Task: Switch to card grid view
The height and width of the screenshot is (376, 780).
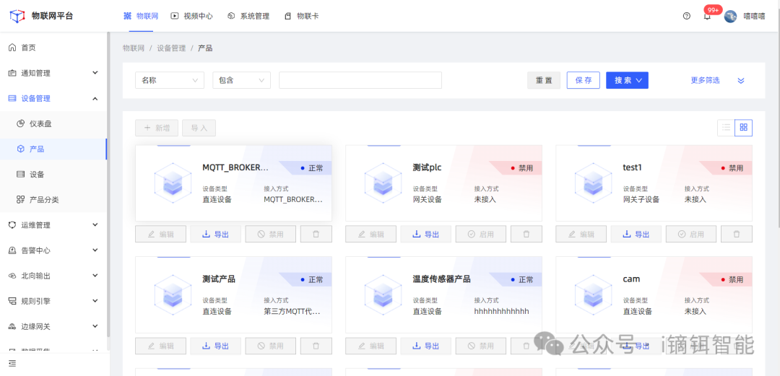Action: 743,128
